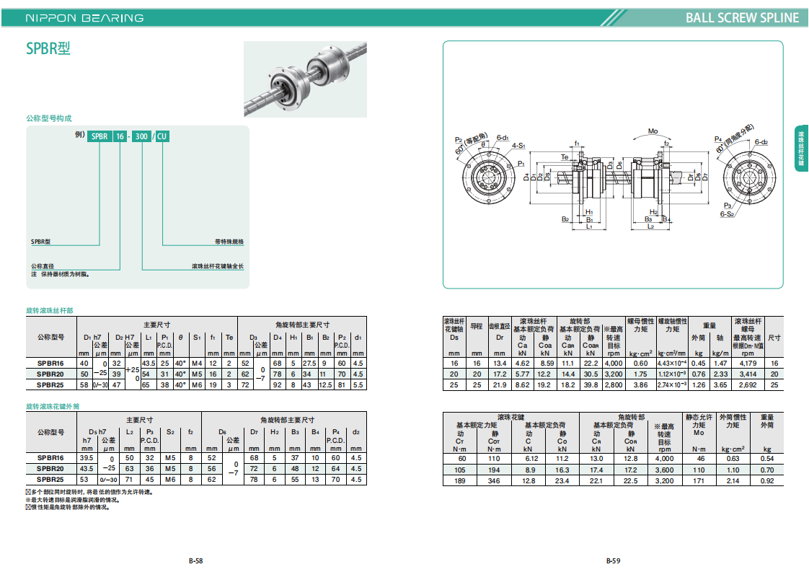The image size is (809, 572).
Task: Click 主要尺寸 header in the 旋转滚珠花键外筒 table
Action: [x=140, y=420]
